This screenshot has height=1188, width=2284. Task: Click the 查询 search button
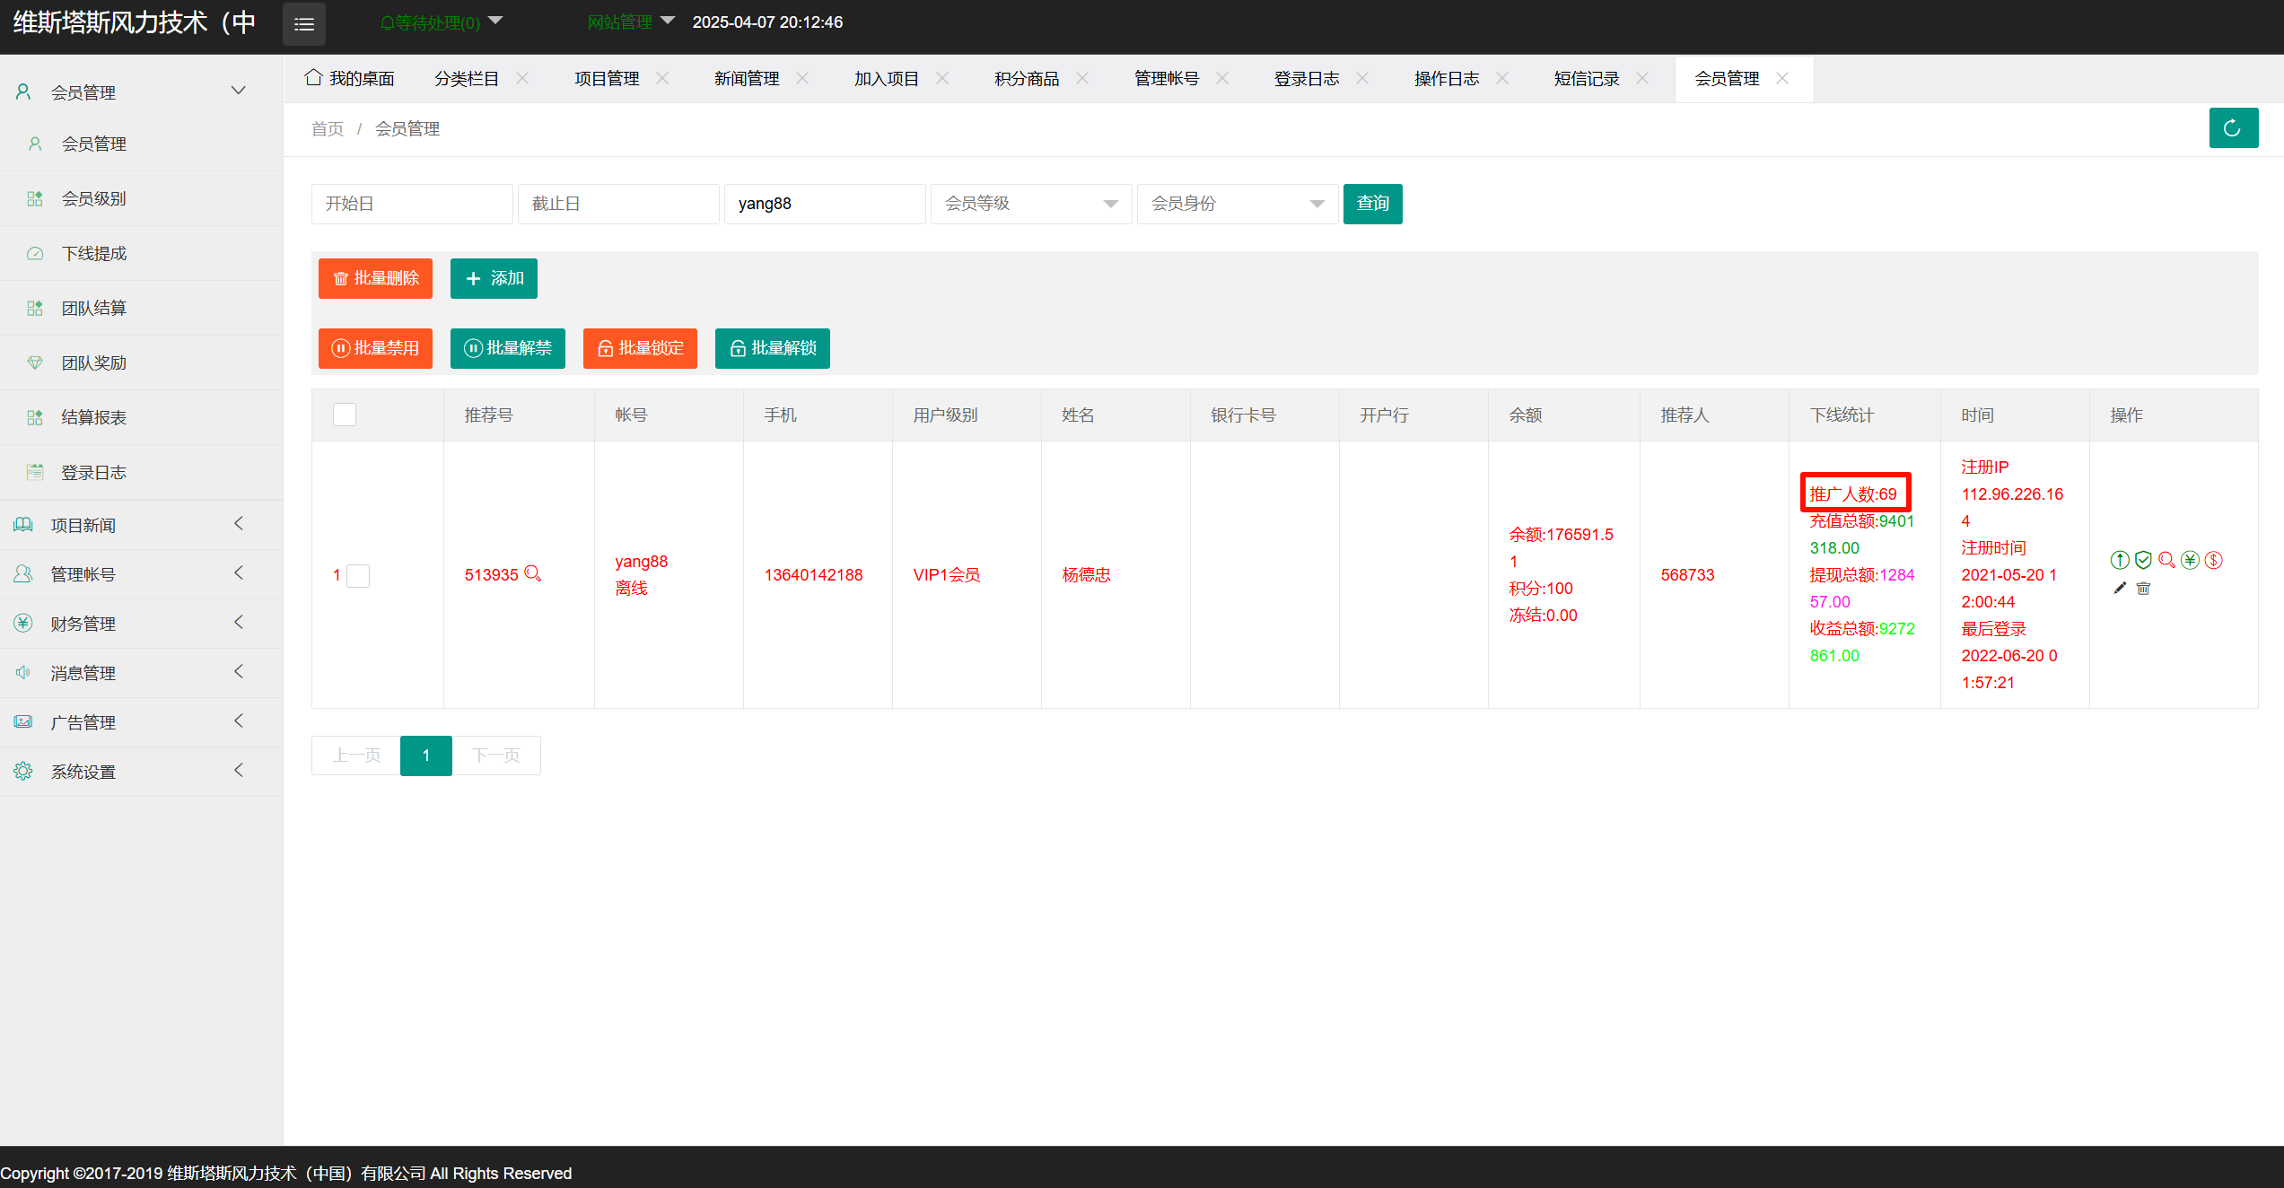click(x=1373, y=204)
